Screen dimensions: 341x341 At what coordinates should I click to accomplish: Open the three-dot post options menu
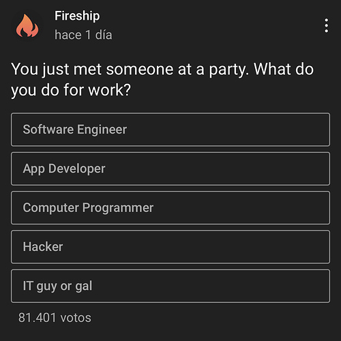326,25
